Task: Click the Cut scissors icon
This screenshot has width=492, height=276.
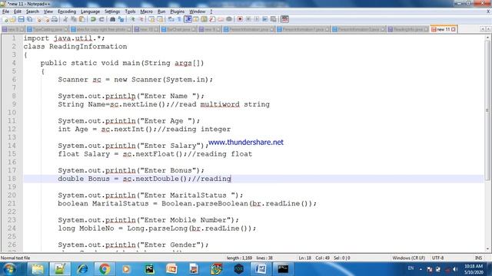Action: tap(65, 19)
